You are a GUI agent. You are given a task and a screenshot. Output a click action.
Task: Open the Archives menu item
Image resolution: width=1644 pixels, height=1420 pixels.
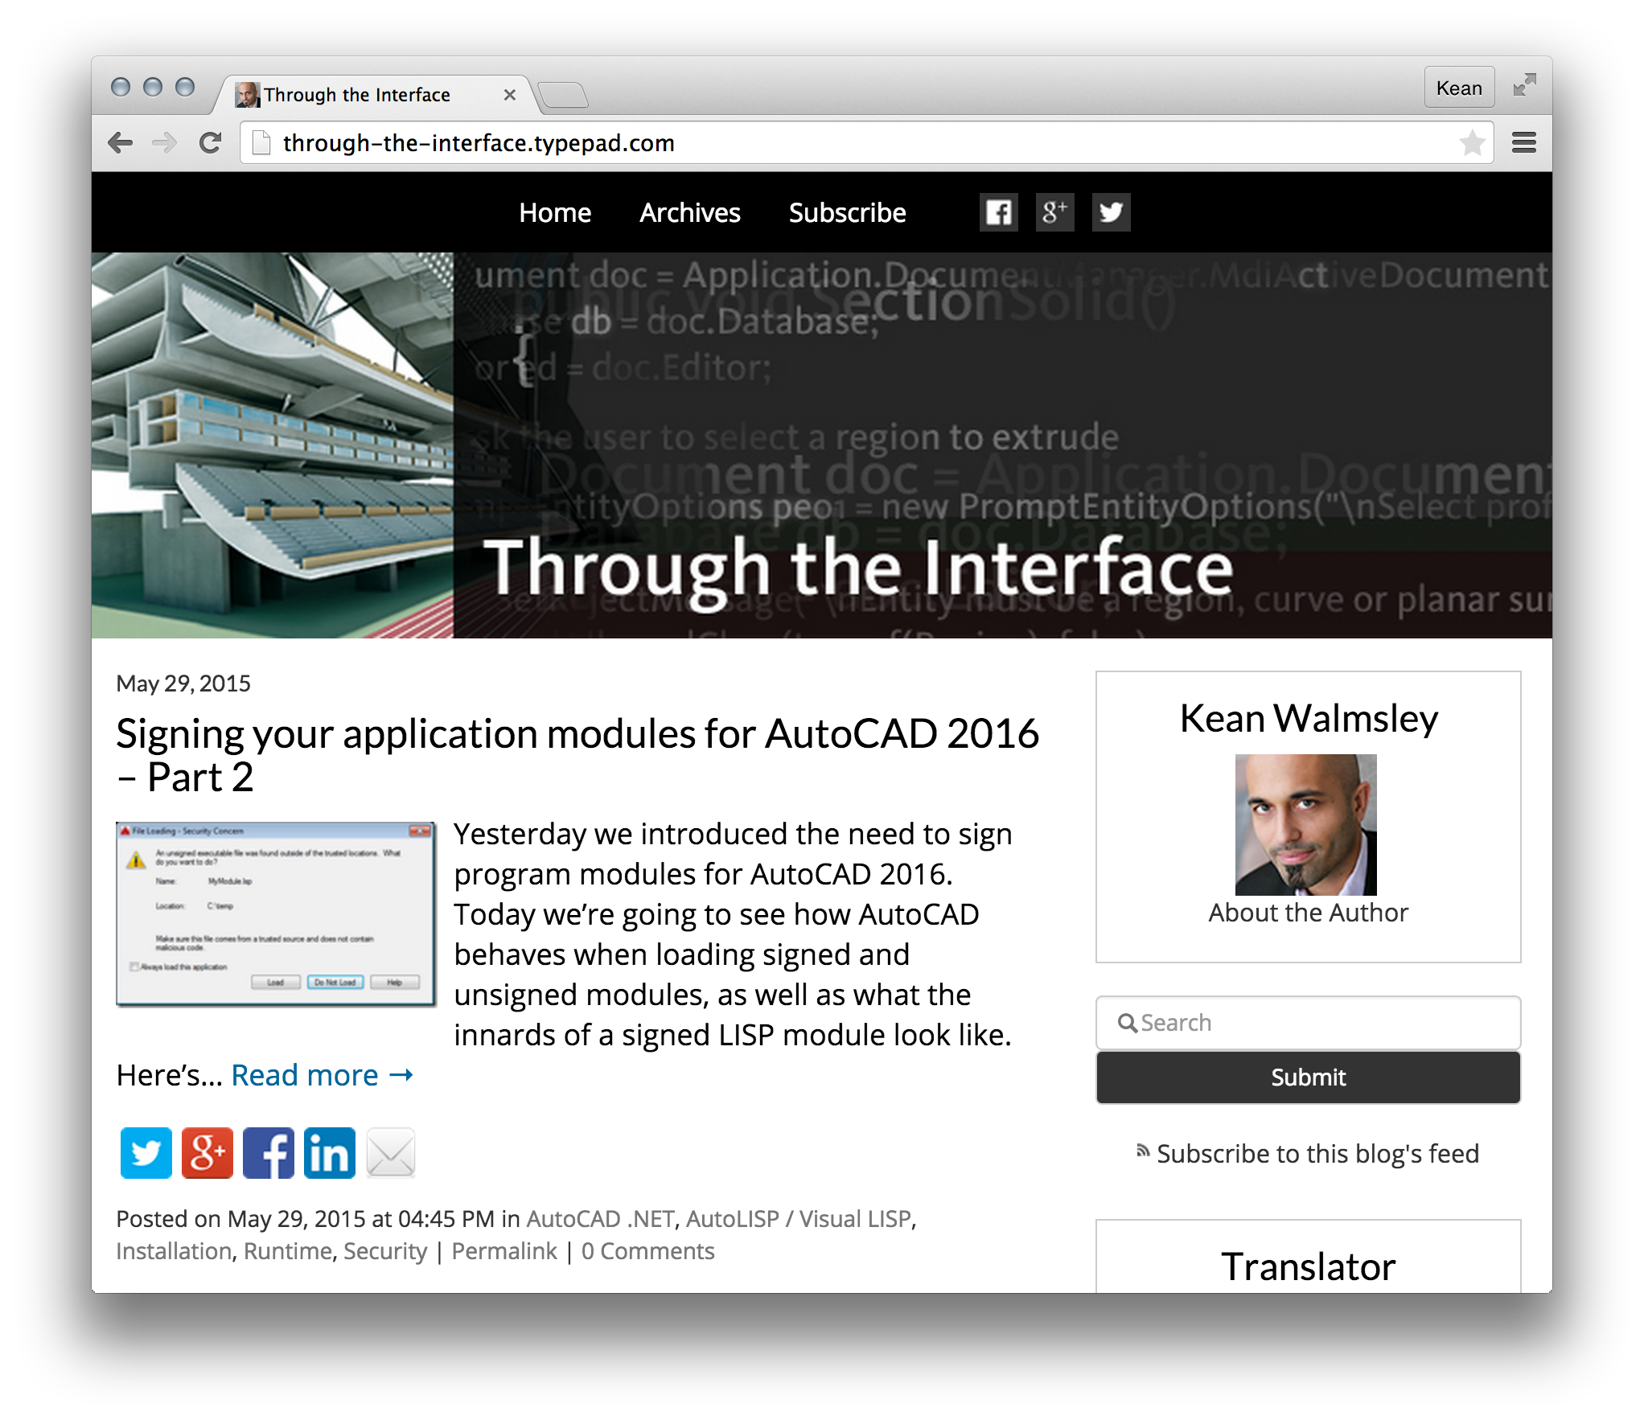tap(689, 213)
